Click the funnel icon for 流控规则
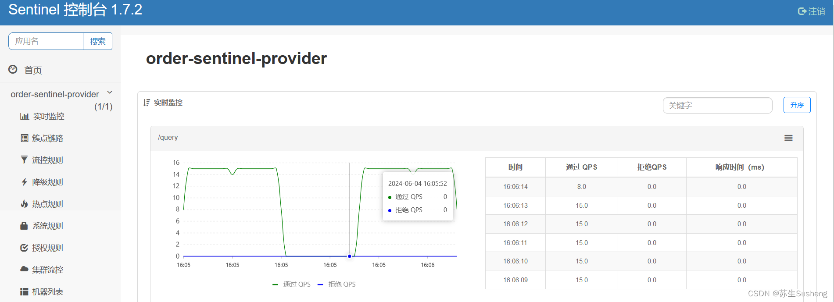834x302 pixels. 24,160
